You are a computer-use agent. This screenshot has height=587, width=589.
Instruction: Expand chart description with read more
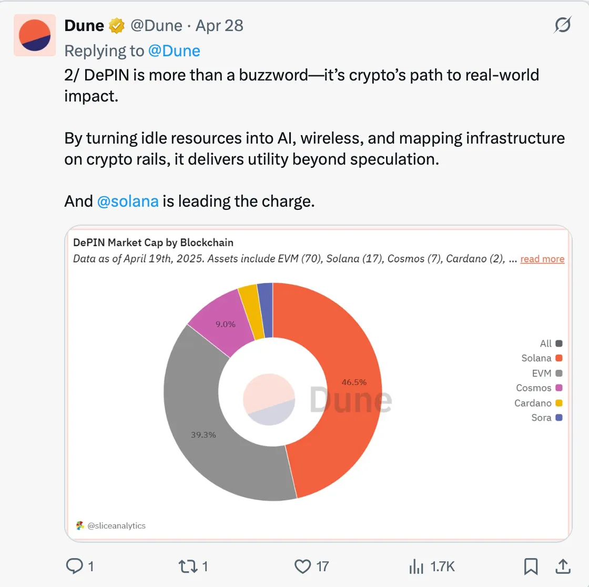542,259
